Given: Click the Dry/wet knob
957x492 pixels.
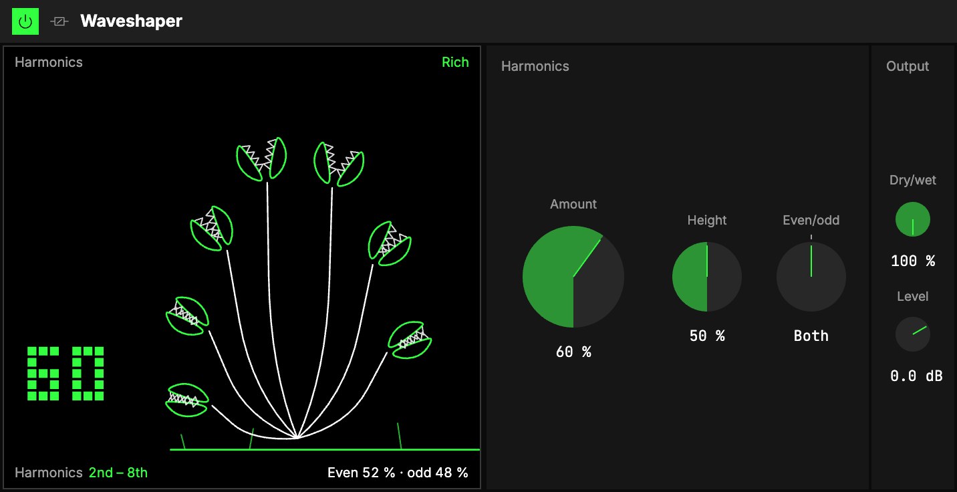Looking at the screenshot, I should (x=913, y=219).
